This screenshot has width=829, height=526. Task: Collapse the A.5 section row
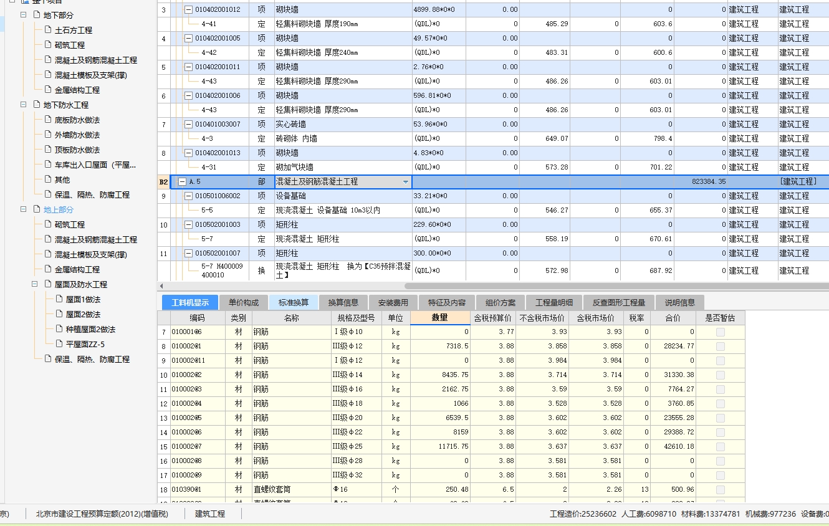[x=182, y=182]
